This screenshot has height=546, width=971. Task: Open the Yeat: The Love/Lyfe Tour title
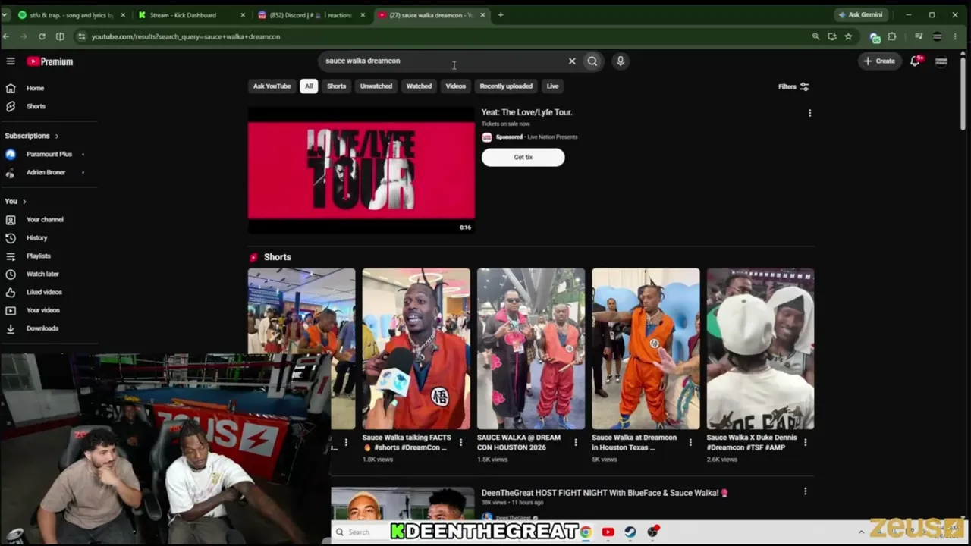526,112
